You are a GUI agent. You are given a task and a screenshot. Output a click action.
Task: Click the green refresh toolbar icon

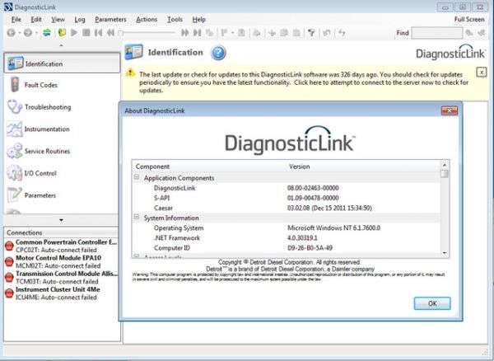pyautogui.click(x=48, y=33)
